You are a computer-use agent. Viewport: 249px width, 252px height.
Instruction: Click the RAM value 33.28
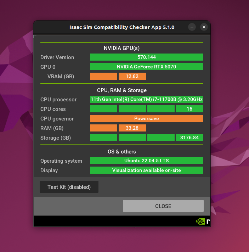132,128
